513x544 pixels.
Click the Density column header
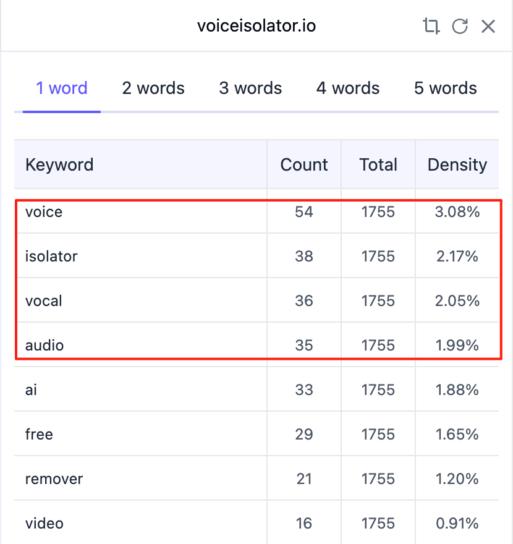[x=457, y=164]
